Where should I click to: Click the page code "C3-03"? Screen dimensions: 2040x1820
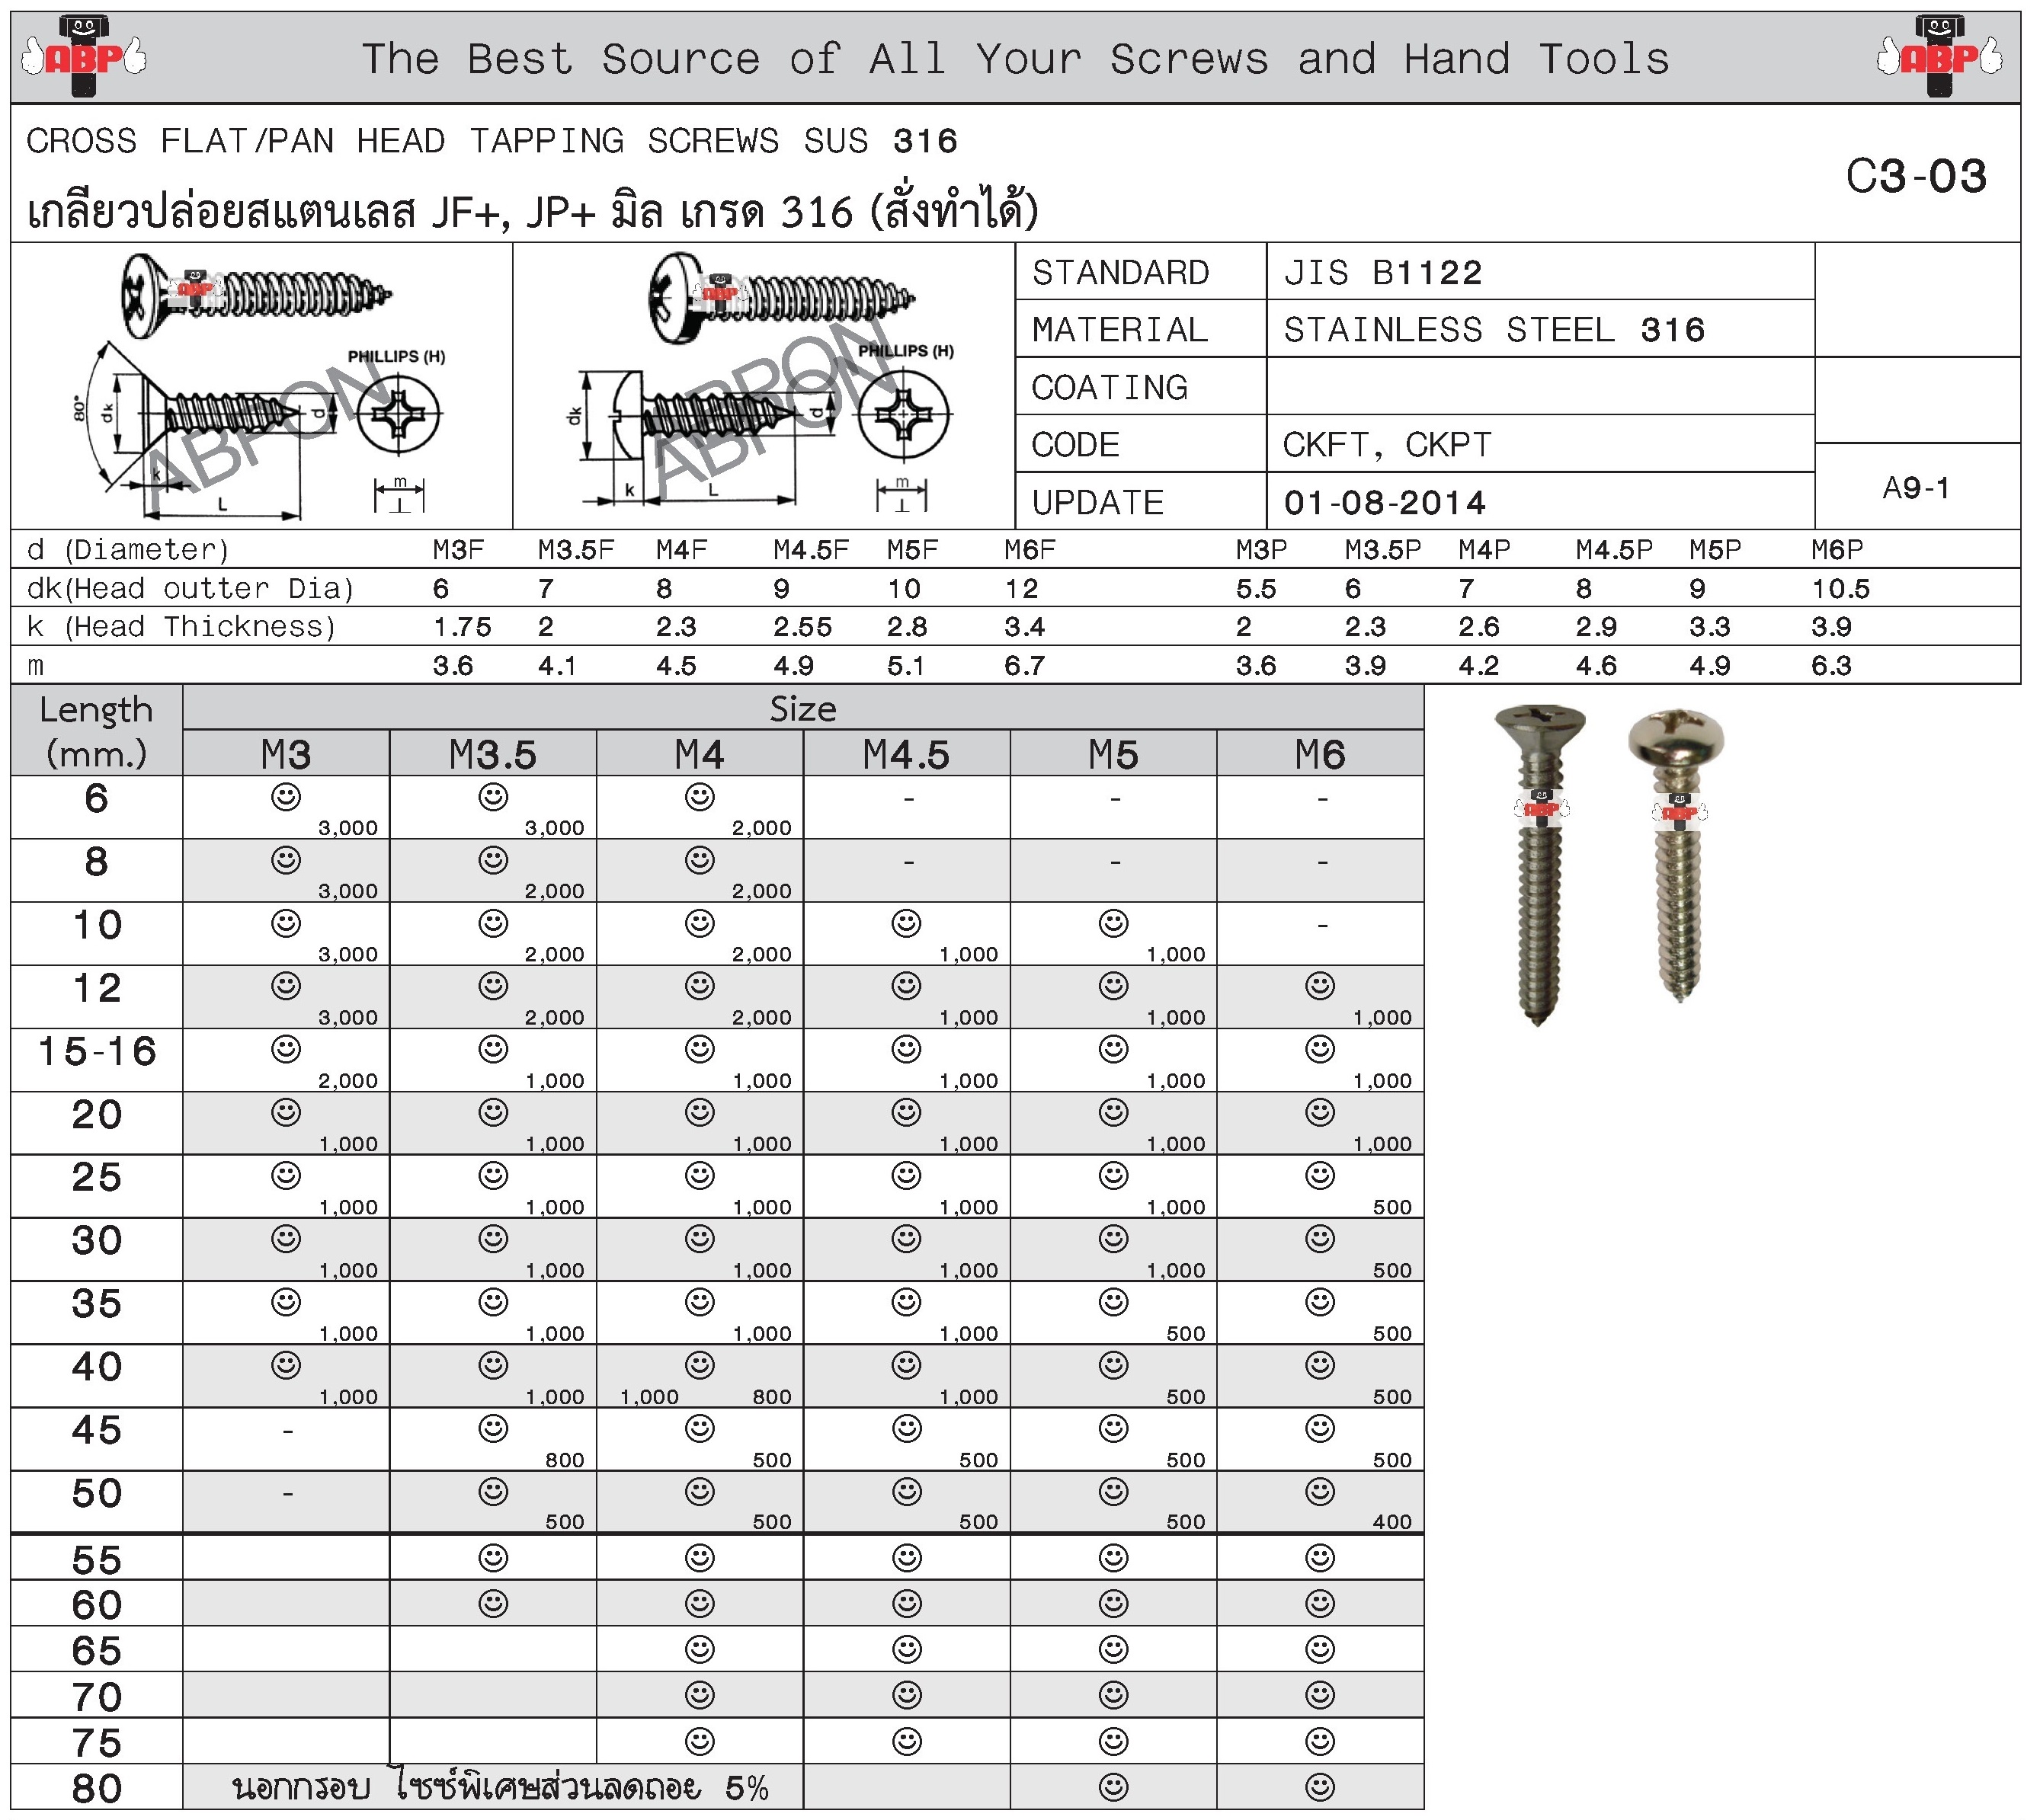1918,177
